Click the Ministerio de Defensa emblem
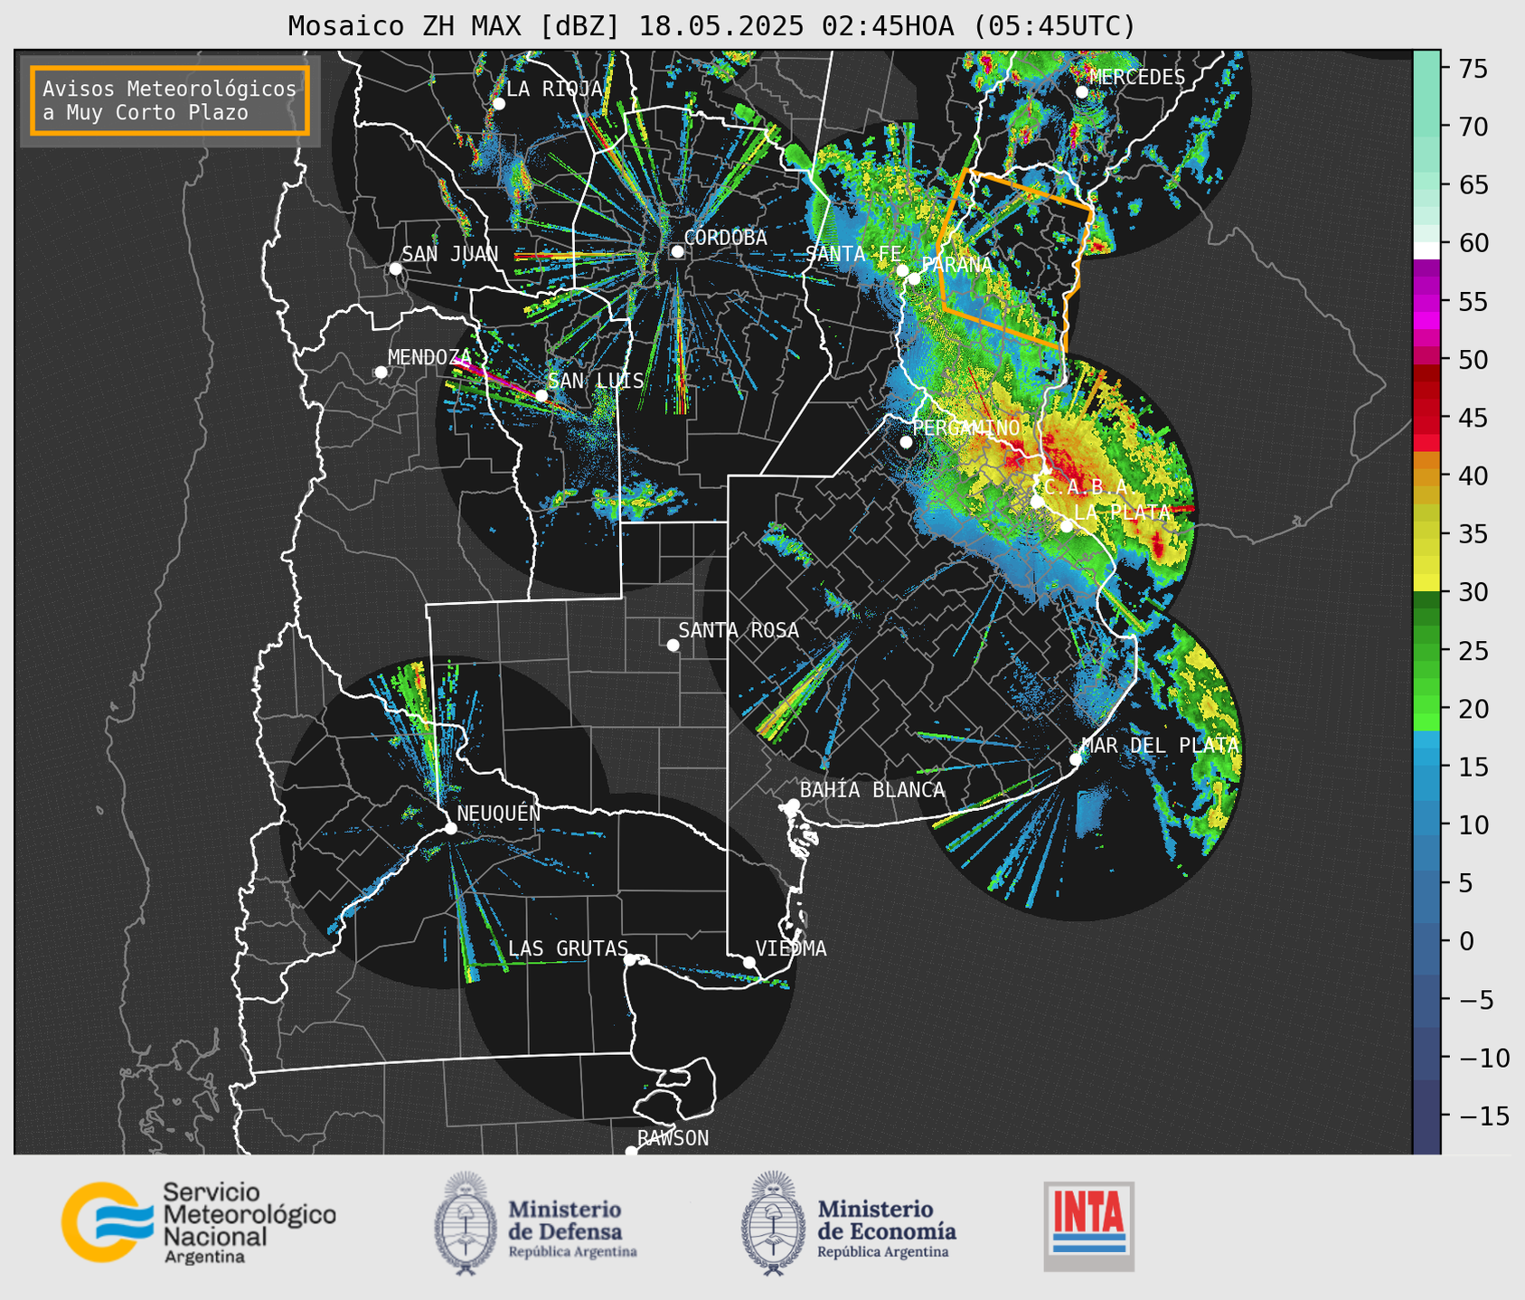1525x1300 pixels. point(466,1224)
